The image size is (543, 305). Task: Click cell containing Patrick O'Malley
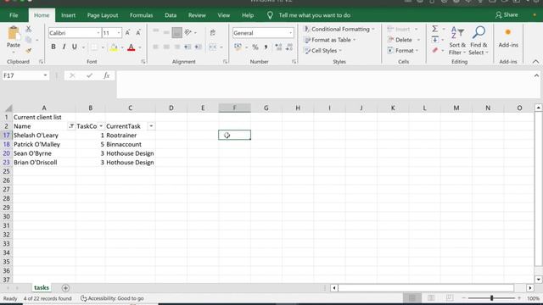point(44,144)
